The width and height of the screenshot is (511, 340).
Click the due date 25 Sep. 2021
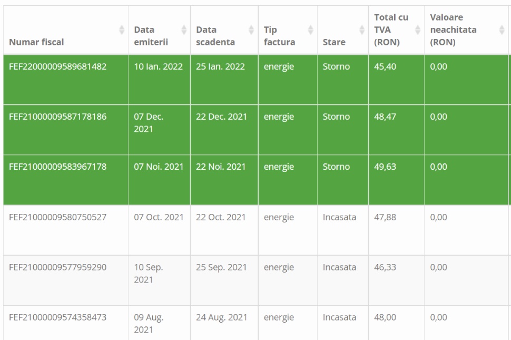(x=221, y=267)
